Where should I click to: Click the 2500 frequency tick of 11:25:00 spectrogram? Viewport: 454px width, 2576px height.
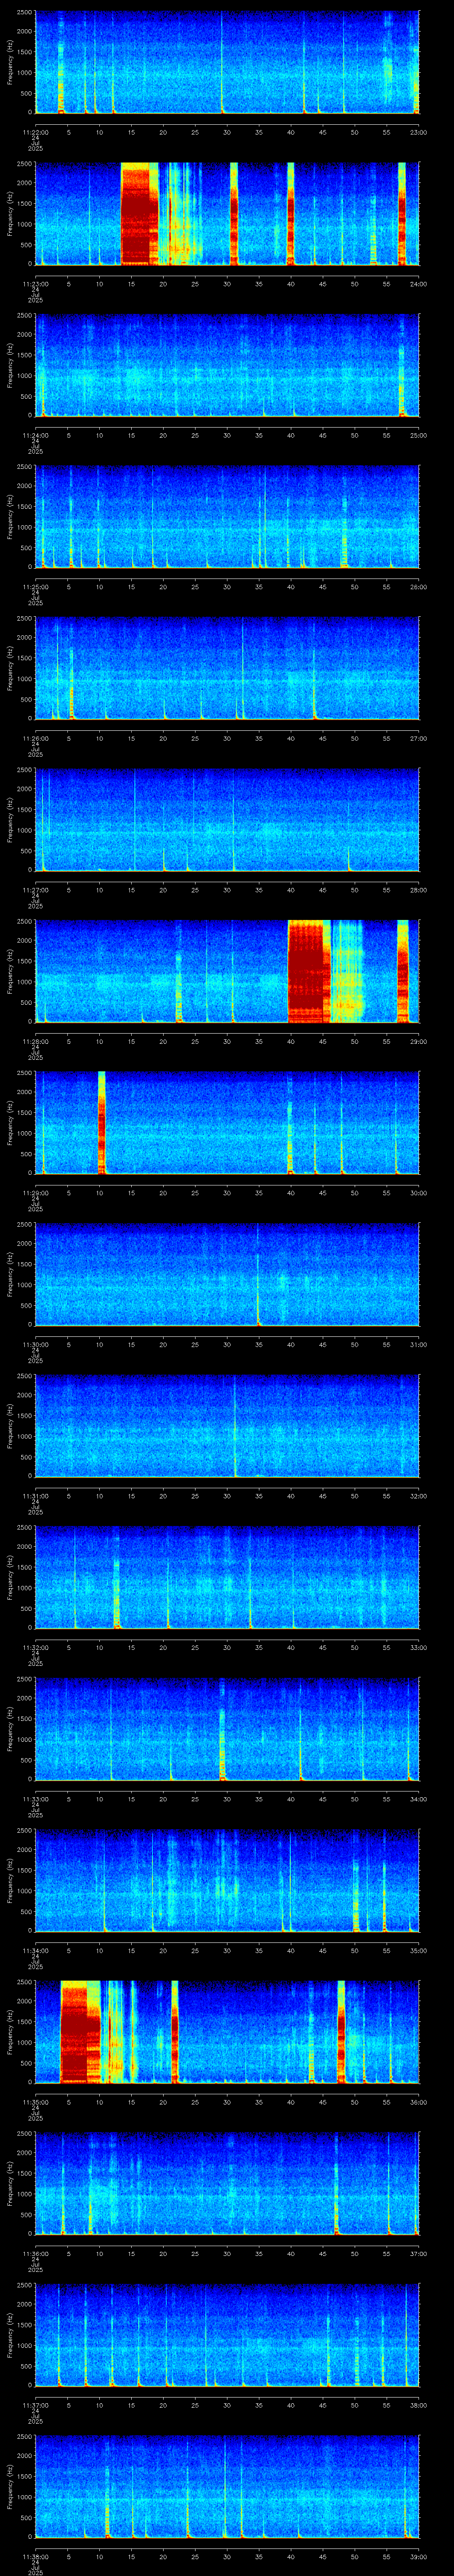25,466
